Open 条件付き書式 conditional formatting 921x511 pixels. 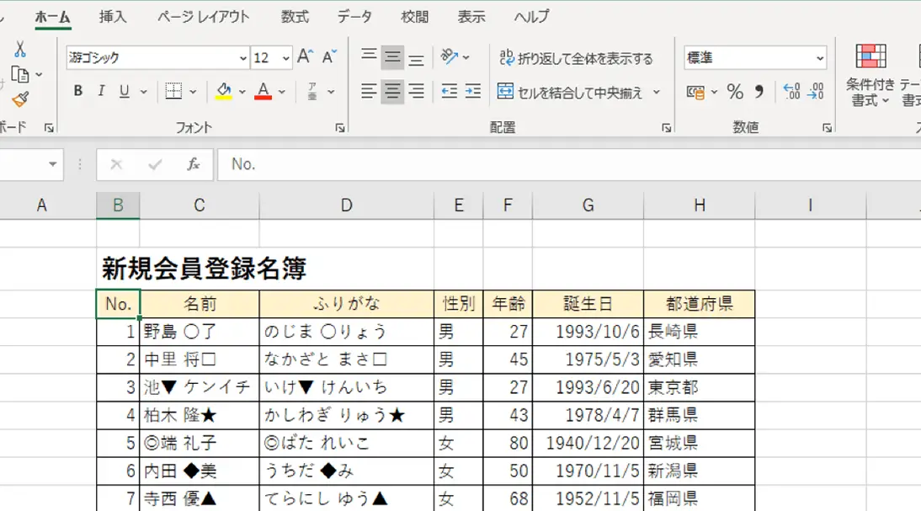pos(870,75)
